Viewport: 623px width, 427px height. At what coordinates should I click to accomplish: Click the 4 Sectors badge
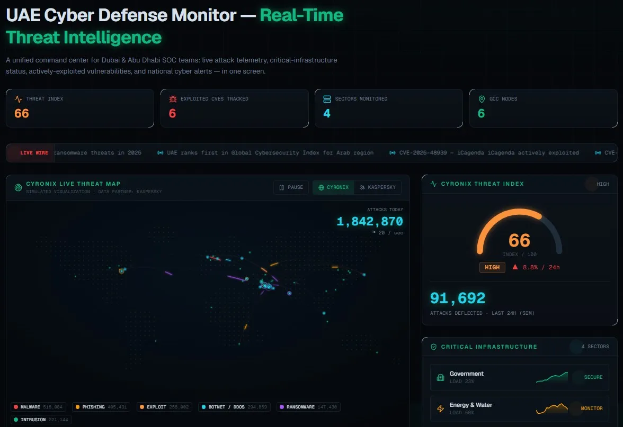point(595,347)
